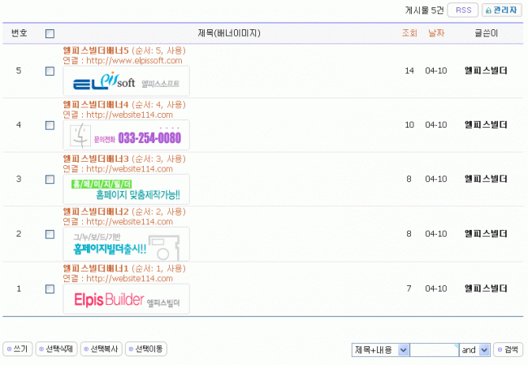
Task: Click author 엘피스빌더 in row 4
Action: (x=486, y=124)
